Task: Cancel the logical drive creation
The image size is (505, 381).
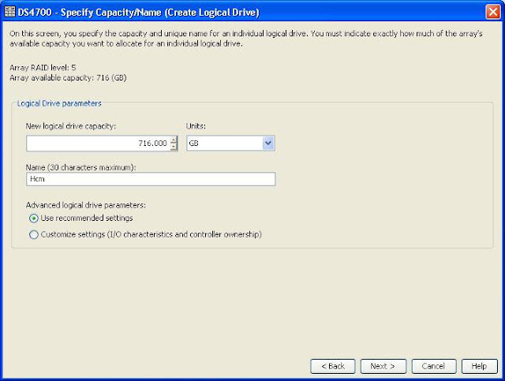Action: pos(433,366)
